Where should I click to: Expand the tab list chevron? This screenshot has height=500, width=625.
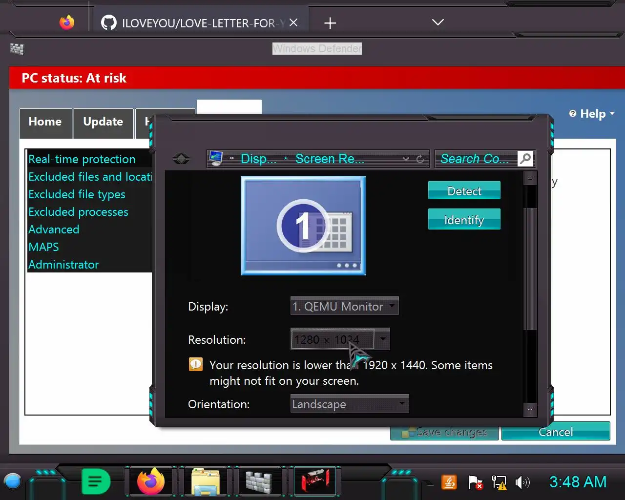(438, 22)
